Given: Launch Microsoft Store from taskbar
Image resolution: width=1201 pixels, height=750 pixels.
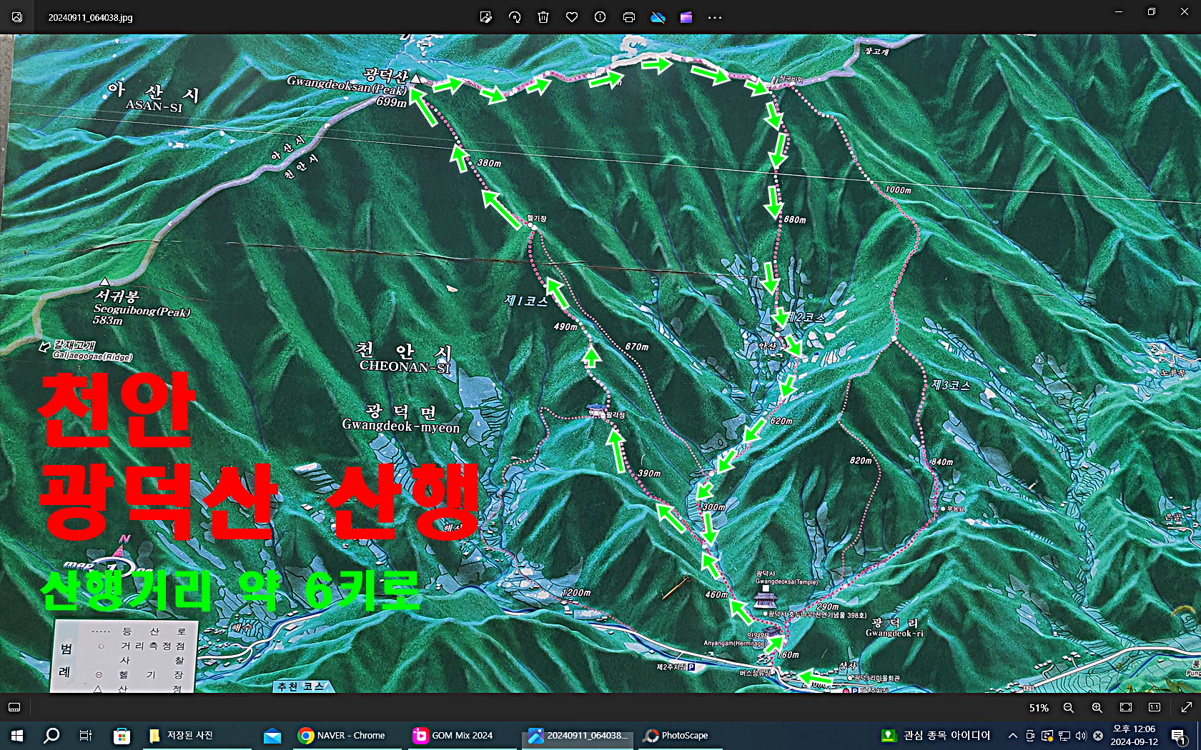Looking at the screenshot, I should pos(122,735).
